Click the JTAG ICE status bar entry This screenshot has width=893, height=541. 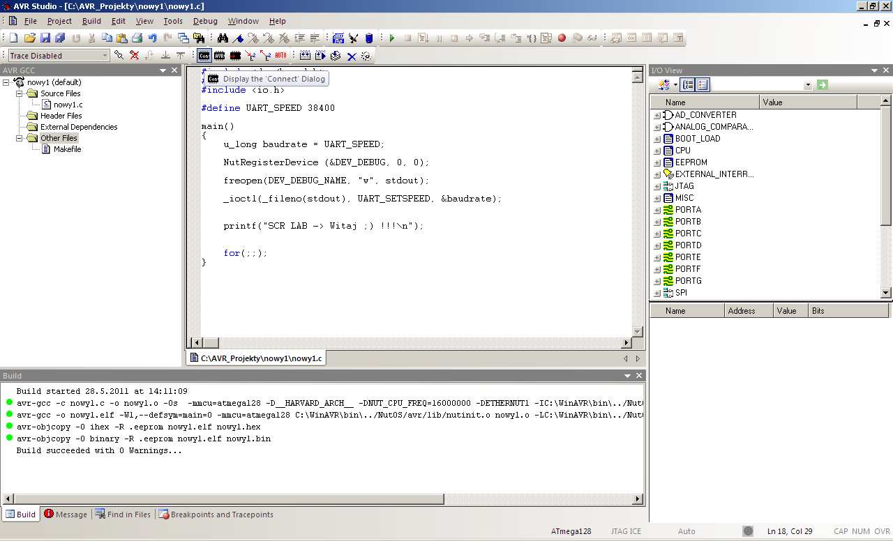(625, 531)
